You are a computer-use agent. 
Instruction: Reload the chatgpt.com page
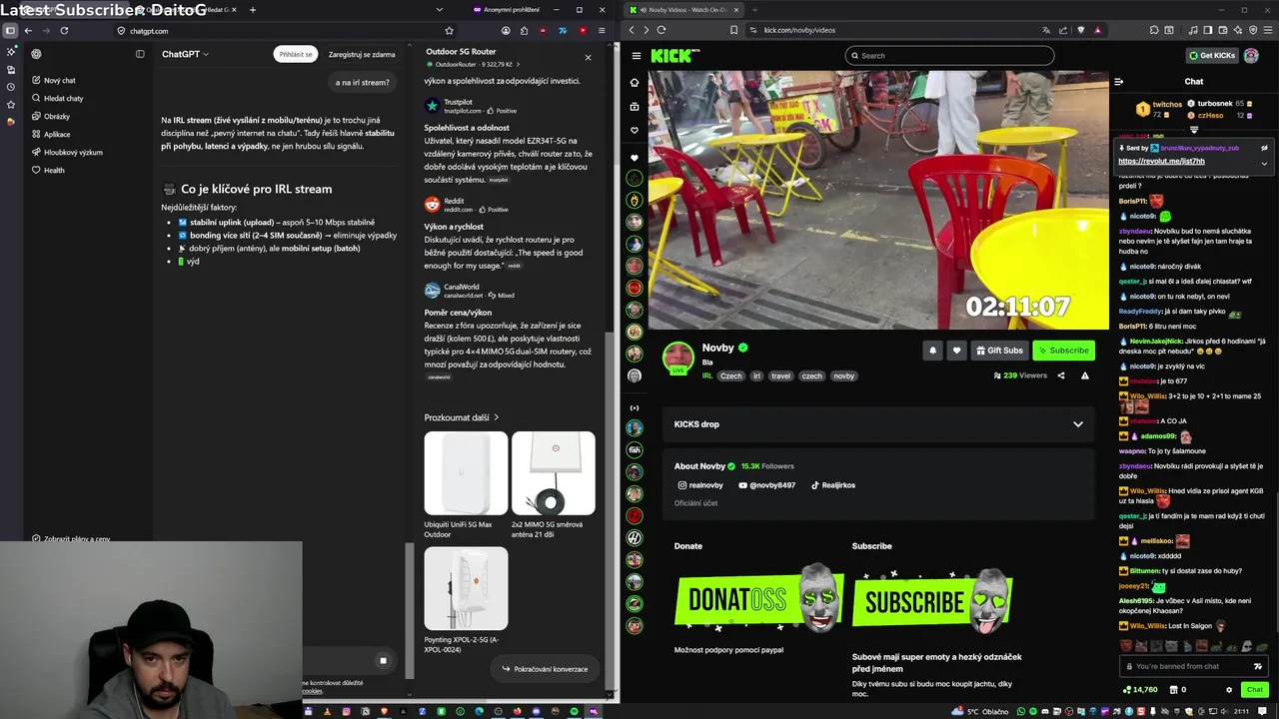pos(64,31)
